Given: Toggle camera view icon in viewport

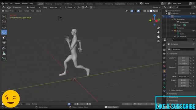Looking at the screenshot, I should [x=158, y=37].
